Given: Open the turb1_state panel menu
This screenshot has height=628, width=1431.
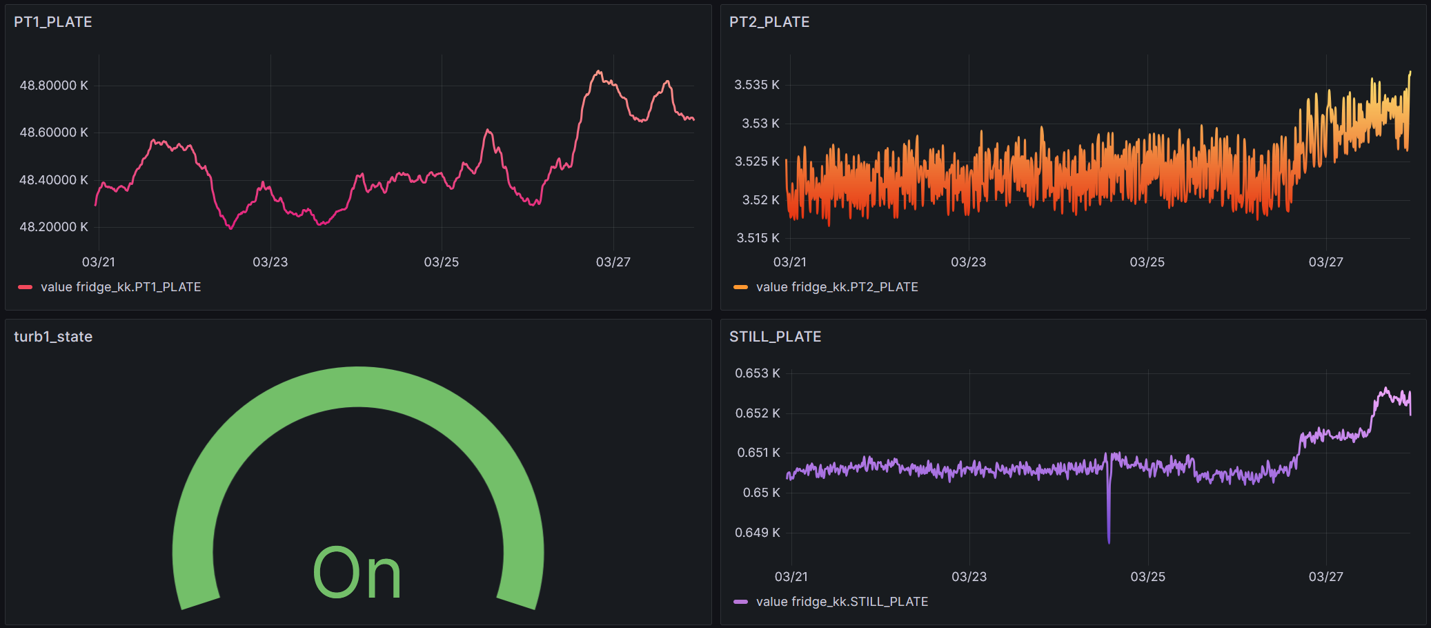Looking at the screenshot, I should 54,337.
